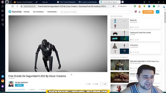Open the Sketchfab home logo
This screenshot has width=166, height=93.
15,12
